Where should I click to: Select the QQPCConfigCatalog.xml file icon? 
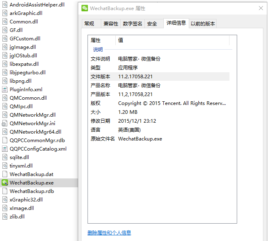[5, 149]
